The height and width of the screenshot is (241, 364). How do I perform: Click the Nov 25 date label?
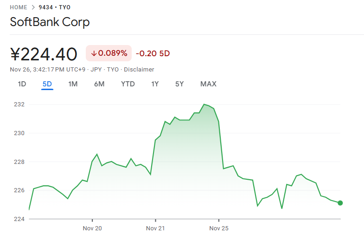(x=218, y=228)
